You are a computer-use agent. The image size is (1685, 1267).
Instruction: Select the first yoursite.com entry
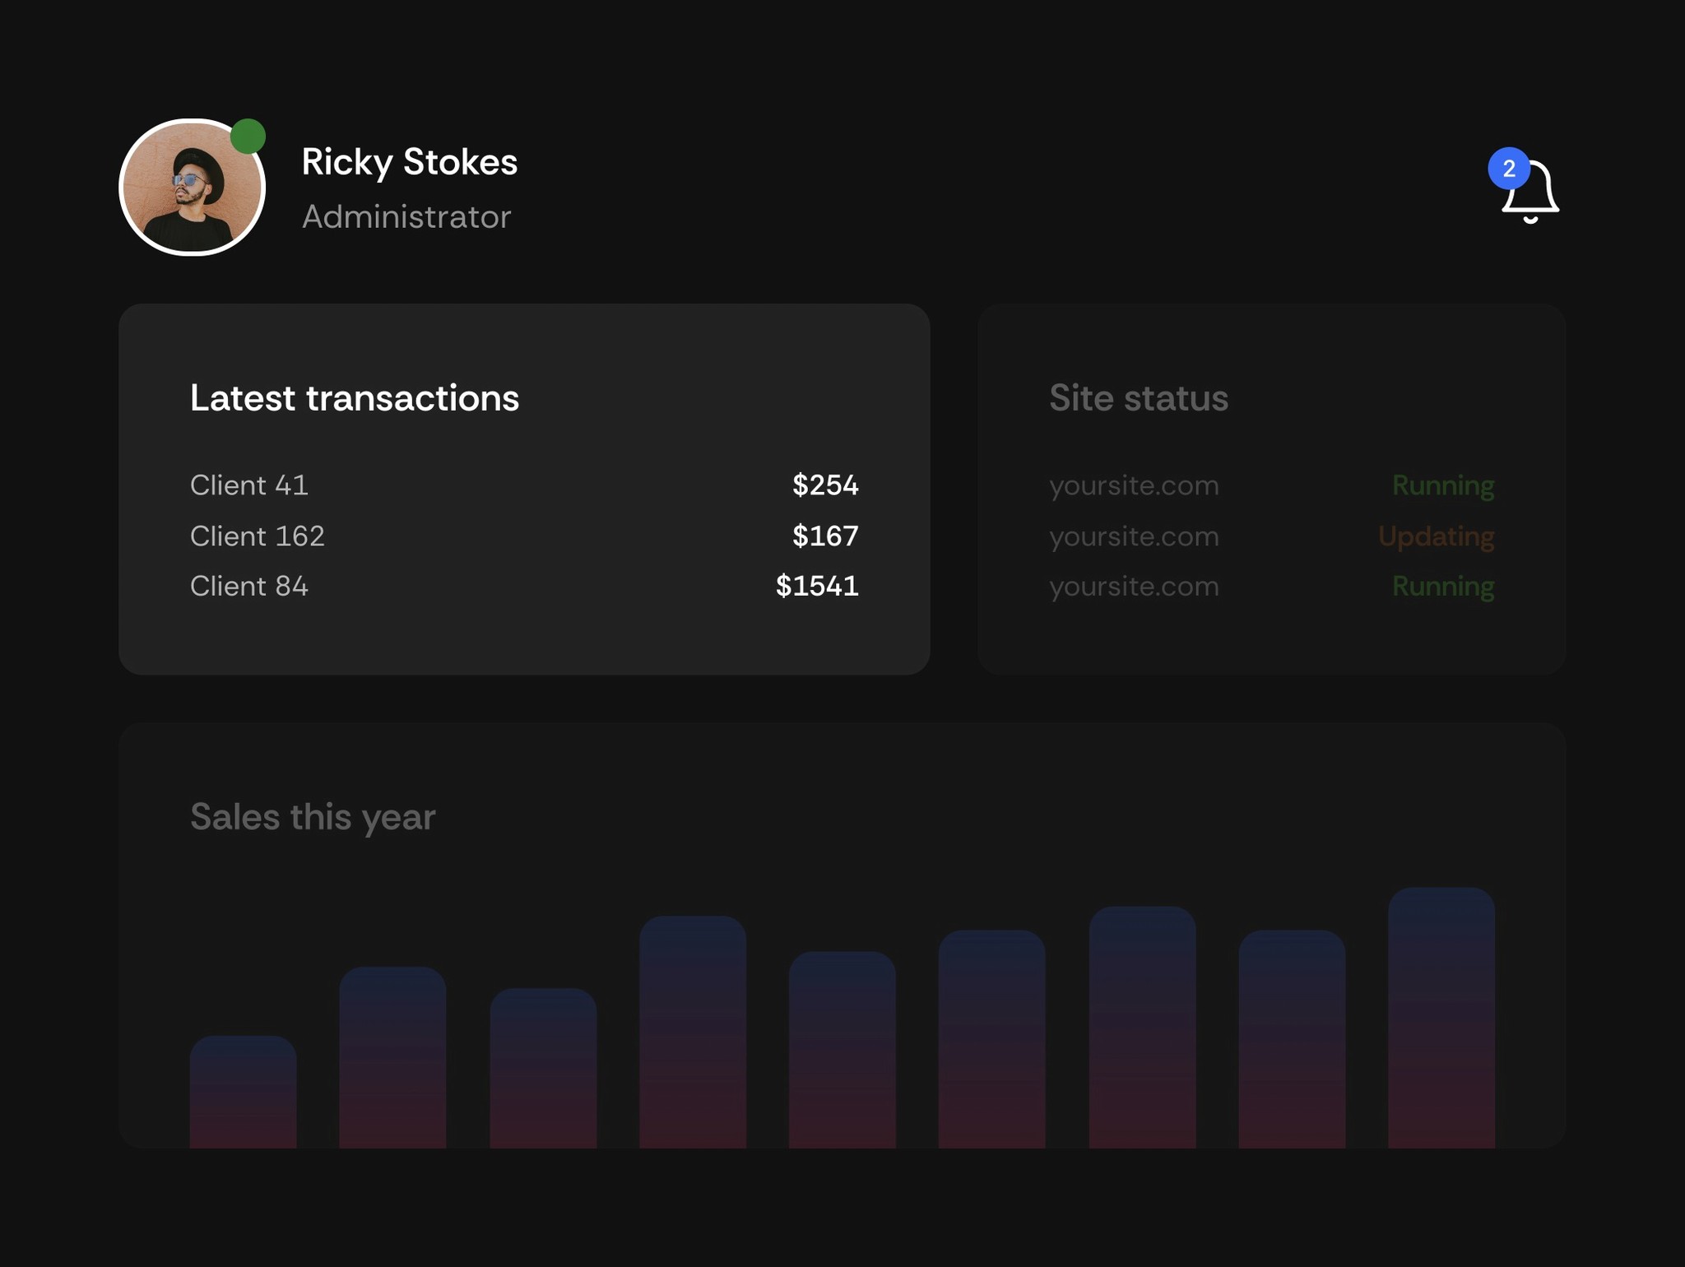1133,485
